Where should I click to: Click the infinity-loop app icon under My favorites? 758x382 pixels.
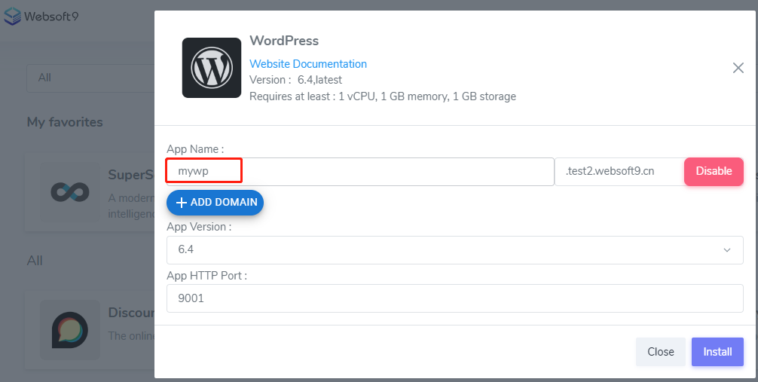pos(70,192)
